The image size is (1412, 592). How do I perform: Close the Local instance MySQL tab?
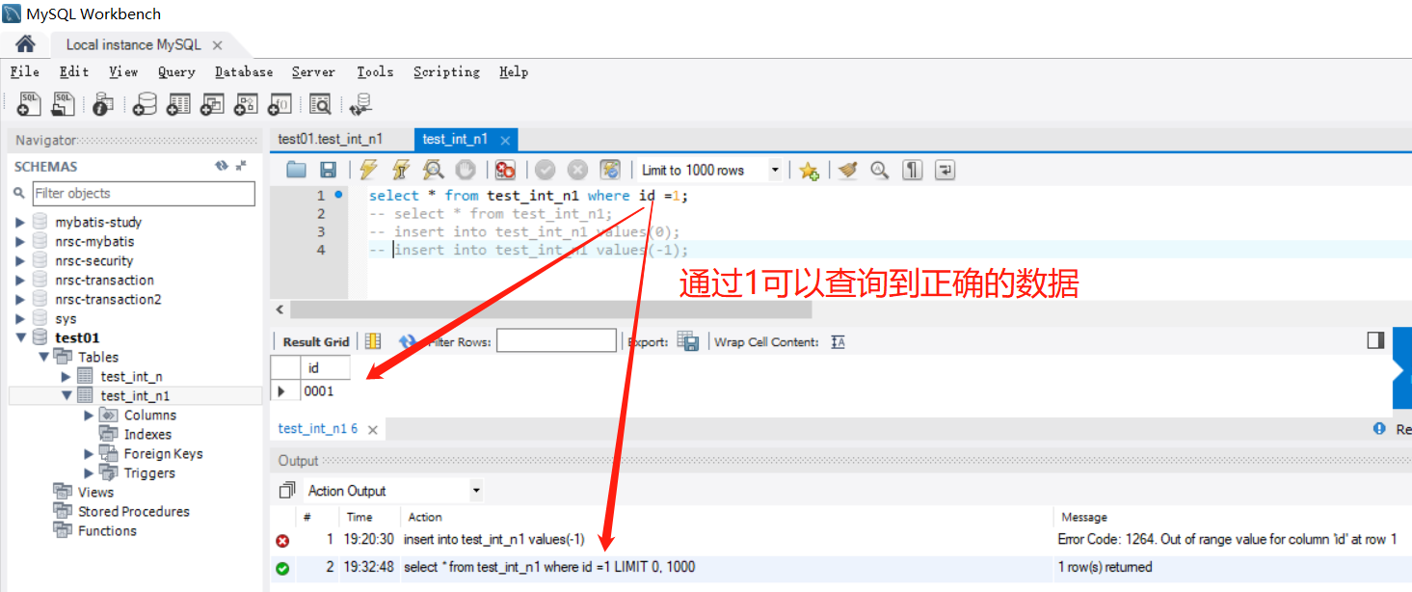pos(217,45)
